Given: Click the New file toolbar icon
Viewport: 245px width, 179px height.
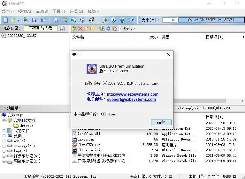Looking at the screenshot, I should tap(5, 20).
